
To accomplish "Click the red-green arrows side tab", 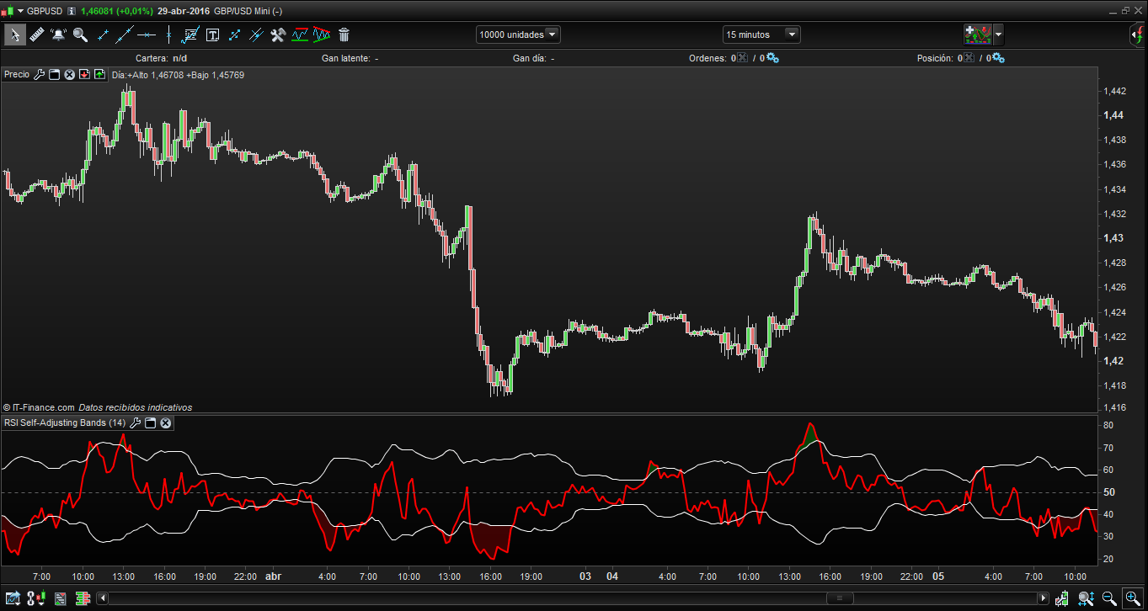I will coord(1138,35).
